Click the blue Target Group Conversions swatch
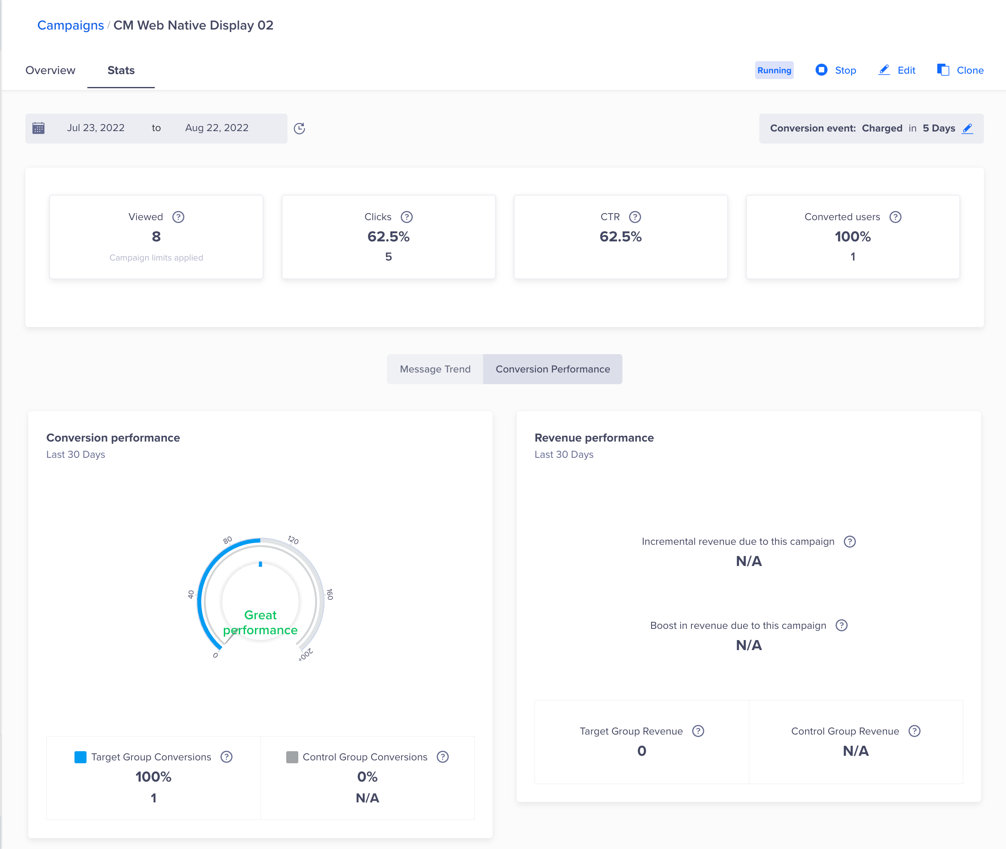Screen dimensions: 1006x849 pos(81,757)
